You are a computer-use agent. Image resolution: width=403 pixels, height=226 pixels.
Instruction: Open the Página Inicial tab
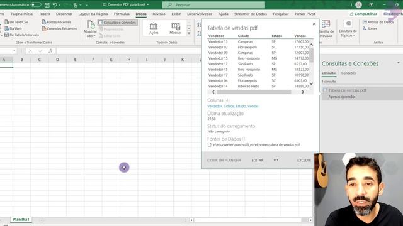(x=22, y=14)
